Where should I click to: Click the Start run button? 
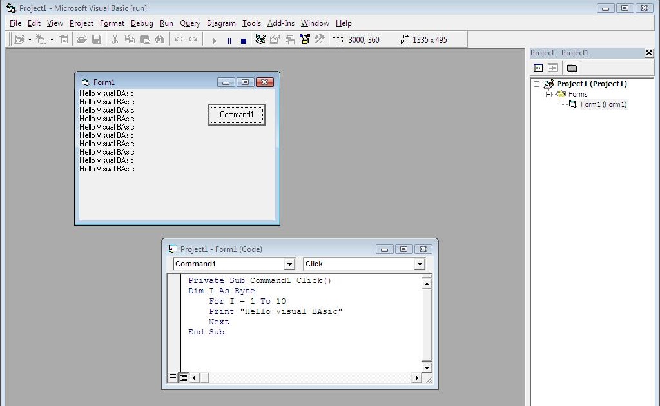215,41
